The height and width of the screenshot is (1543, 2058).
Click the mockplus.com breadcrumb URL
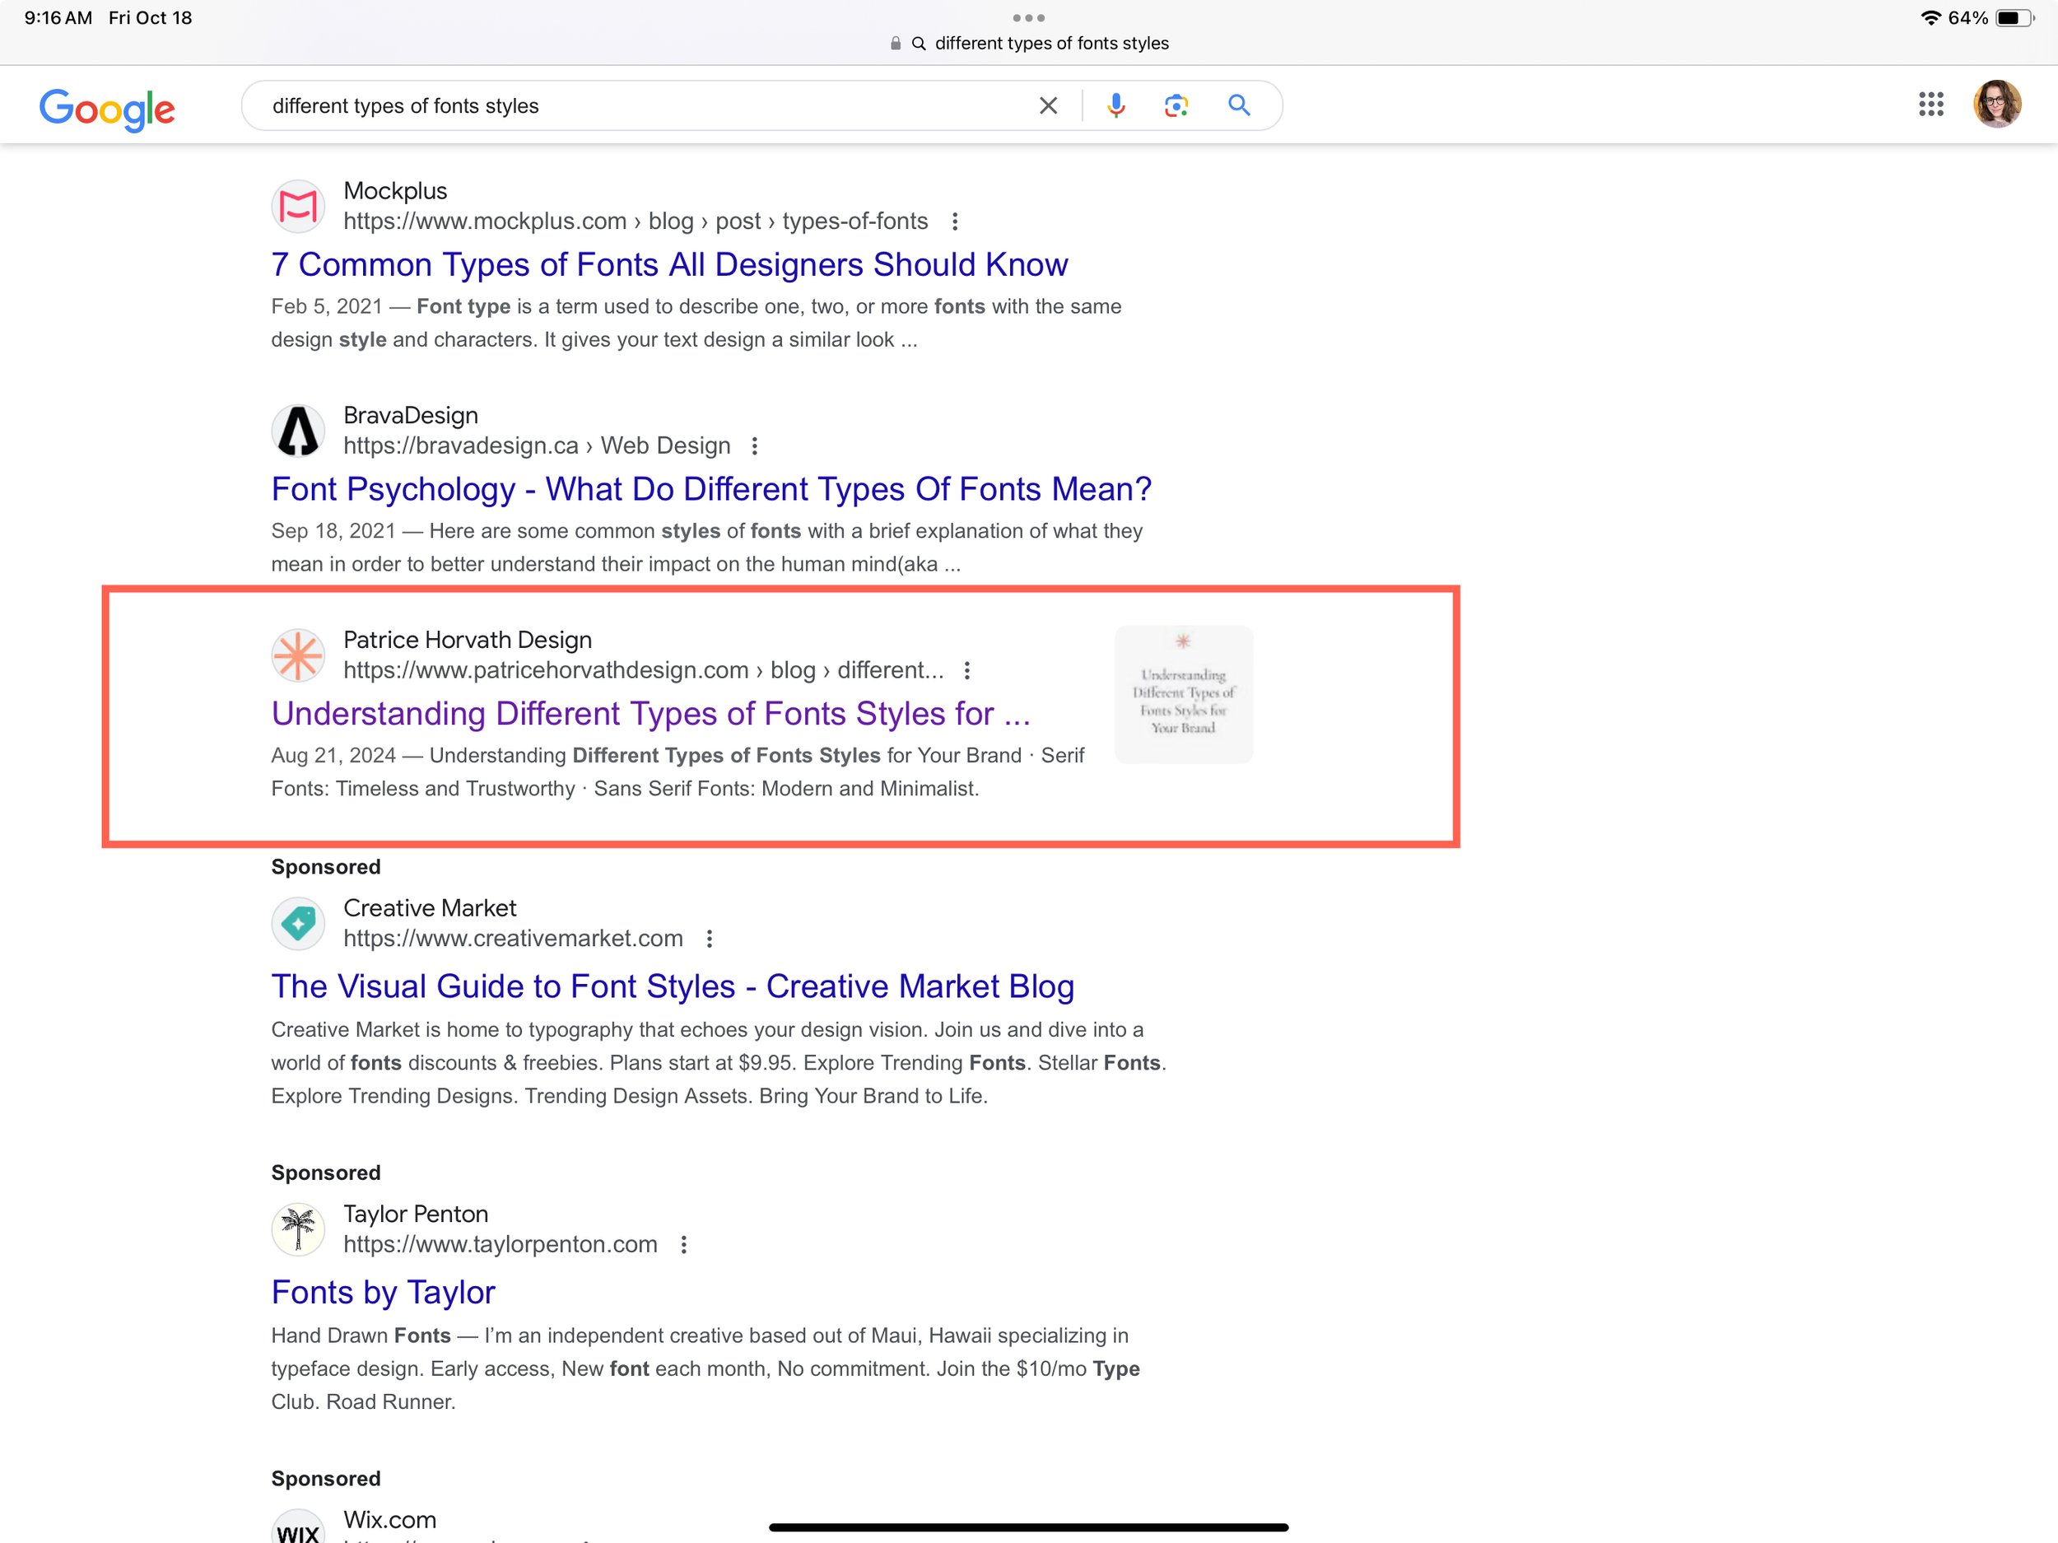pyautogui.click(x=636, y=221)
